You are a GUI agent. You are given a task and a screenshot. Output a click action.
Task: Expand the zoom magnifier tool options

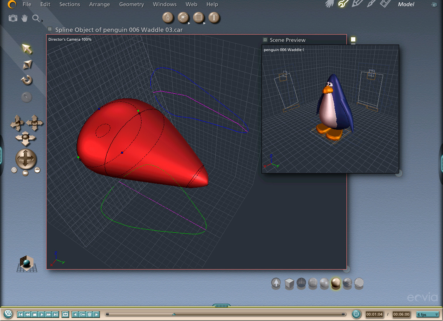[x=42, y=21]
